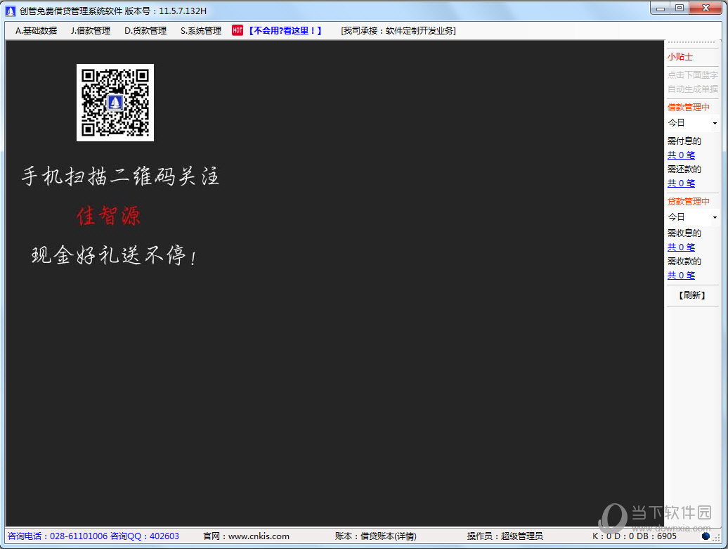Click the 咨询电话 028-61101006 status text
This screenshot has width=728, height=549.
[x=58, y=536]
